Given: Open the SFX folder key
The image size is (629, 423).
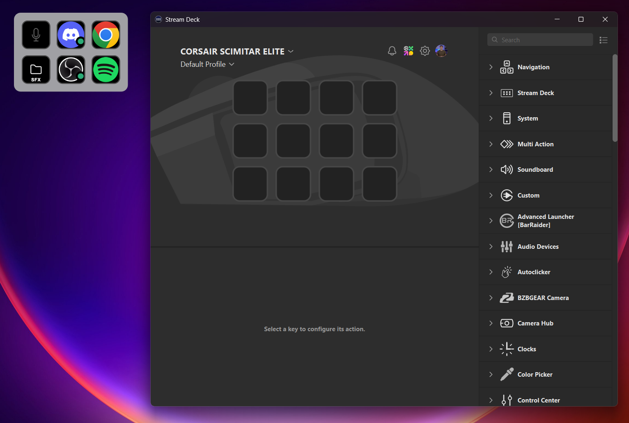Looking at the screenshot, I should coord(36,70).
